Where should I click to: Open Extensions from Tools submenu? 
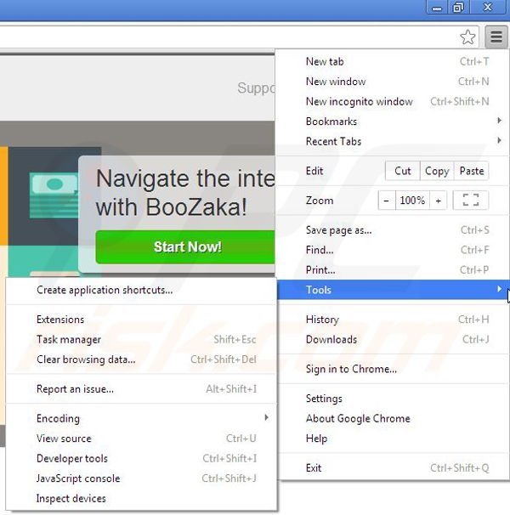(x=141, y=320)
